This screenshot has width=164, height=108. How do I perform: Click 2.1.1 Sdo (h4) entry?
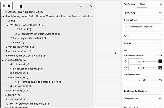pos(23,30)
